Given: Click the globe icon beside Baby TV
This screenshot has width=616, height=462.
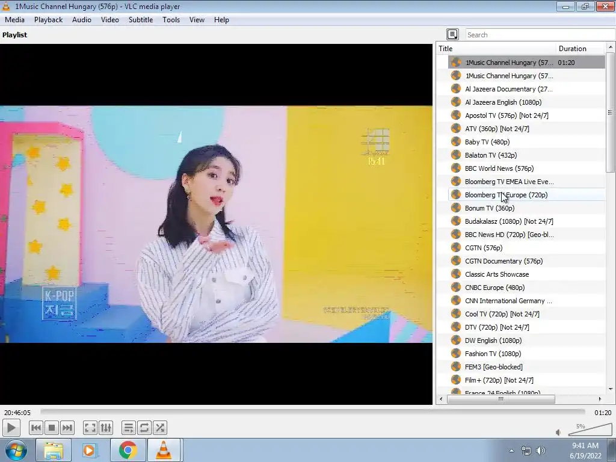Looking at the screenshot, I should [x=456, y=141].
